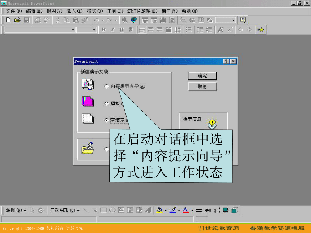
Task: Open the 编辑(E) menu
Action: point(34,11)
